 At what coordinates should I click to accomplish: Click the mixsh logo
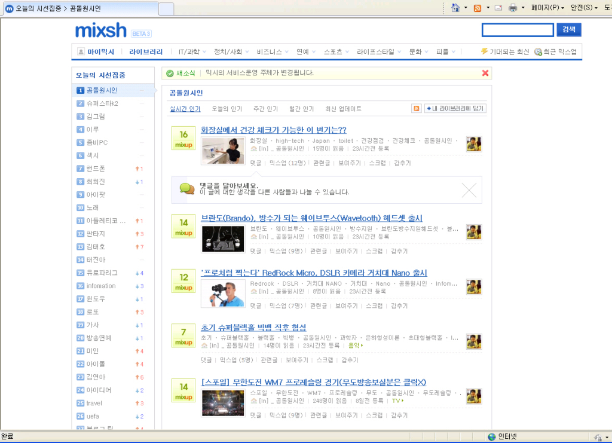pyautogui.click(x=100, y=30)
